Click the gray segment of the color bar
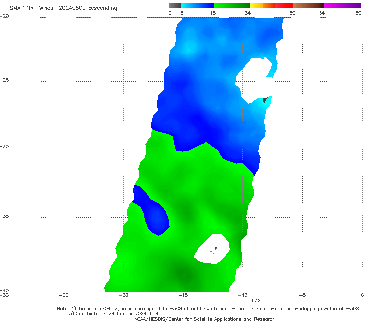Viewport: 366px width, 322px height. (175, 6)
